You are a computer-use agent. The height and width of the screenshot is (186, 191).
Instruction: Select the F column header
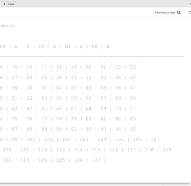click(28, 46)
